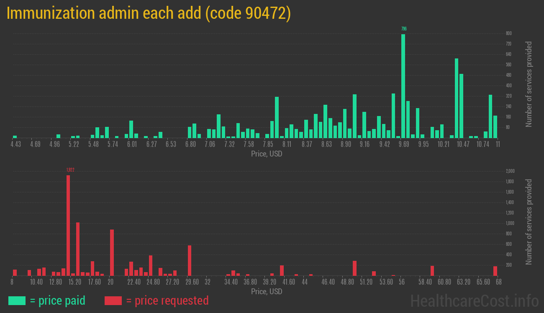Click the second-tallest green bar near 10.47
Image resolution: width=544 pixels, height=313 pixels.
[x=457, y=98]
